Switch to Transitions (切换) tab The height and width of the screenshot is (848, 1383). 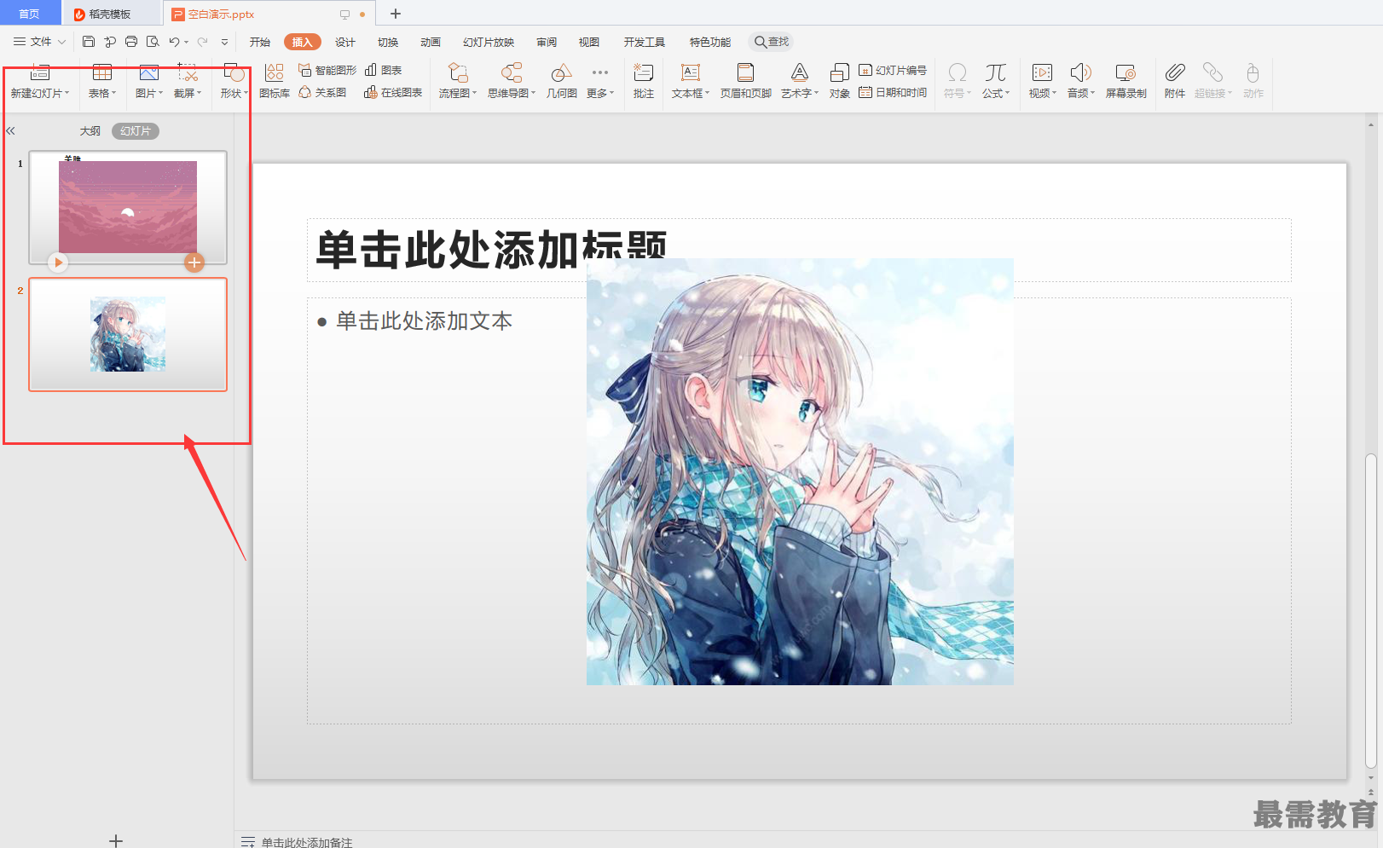[x=388, y=42]
